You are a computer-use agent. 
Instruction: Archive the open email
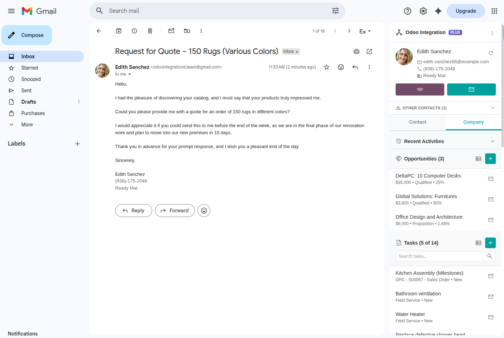118,31
